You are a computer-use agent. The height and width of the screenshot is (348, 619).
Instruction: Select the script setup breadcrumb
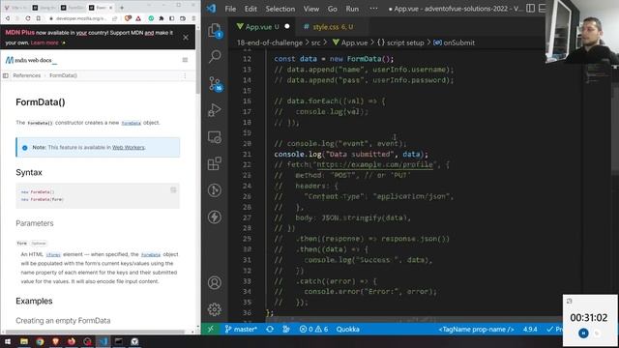pyautogui.click(x=400, y=43)
